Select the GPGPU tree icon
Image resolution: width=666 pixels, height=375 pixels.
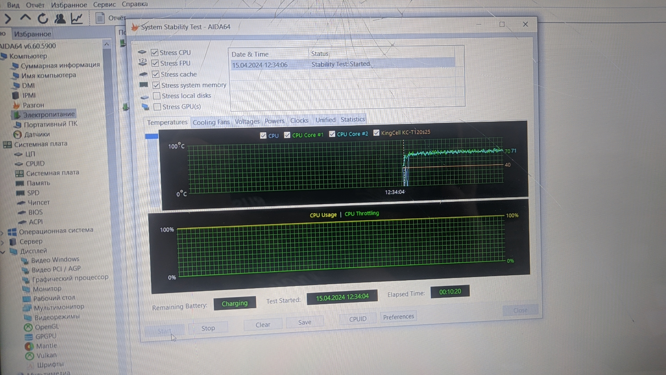pyautogui.click(x=28, y=337)
